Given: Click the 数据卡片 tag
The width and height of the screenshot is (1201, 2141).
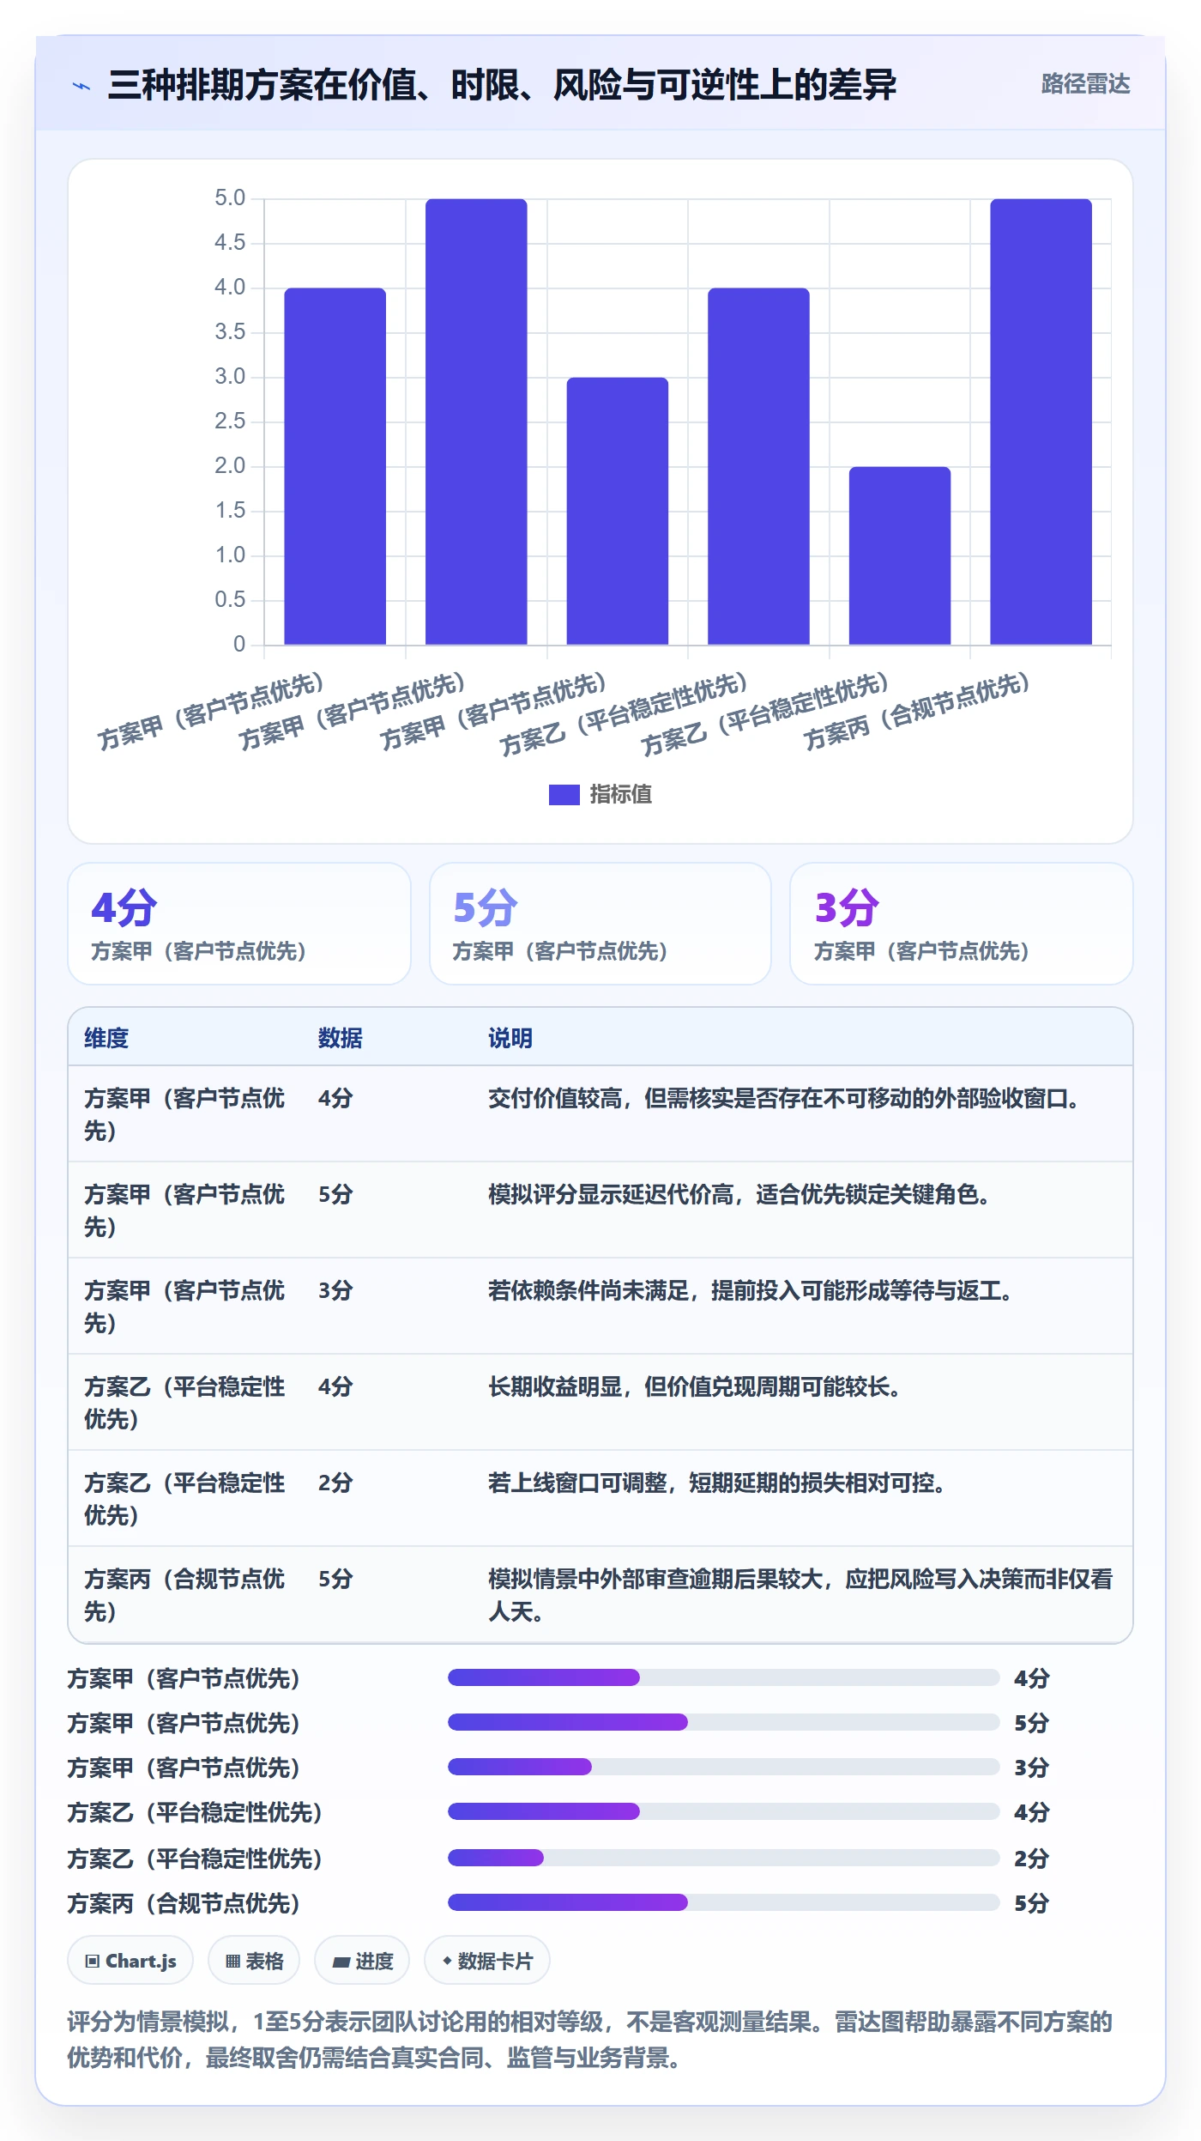Looking at the screenshot, I should pos(487,1961).
